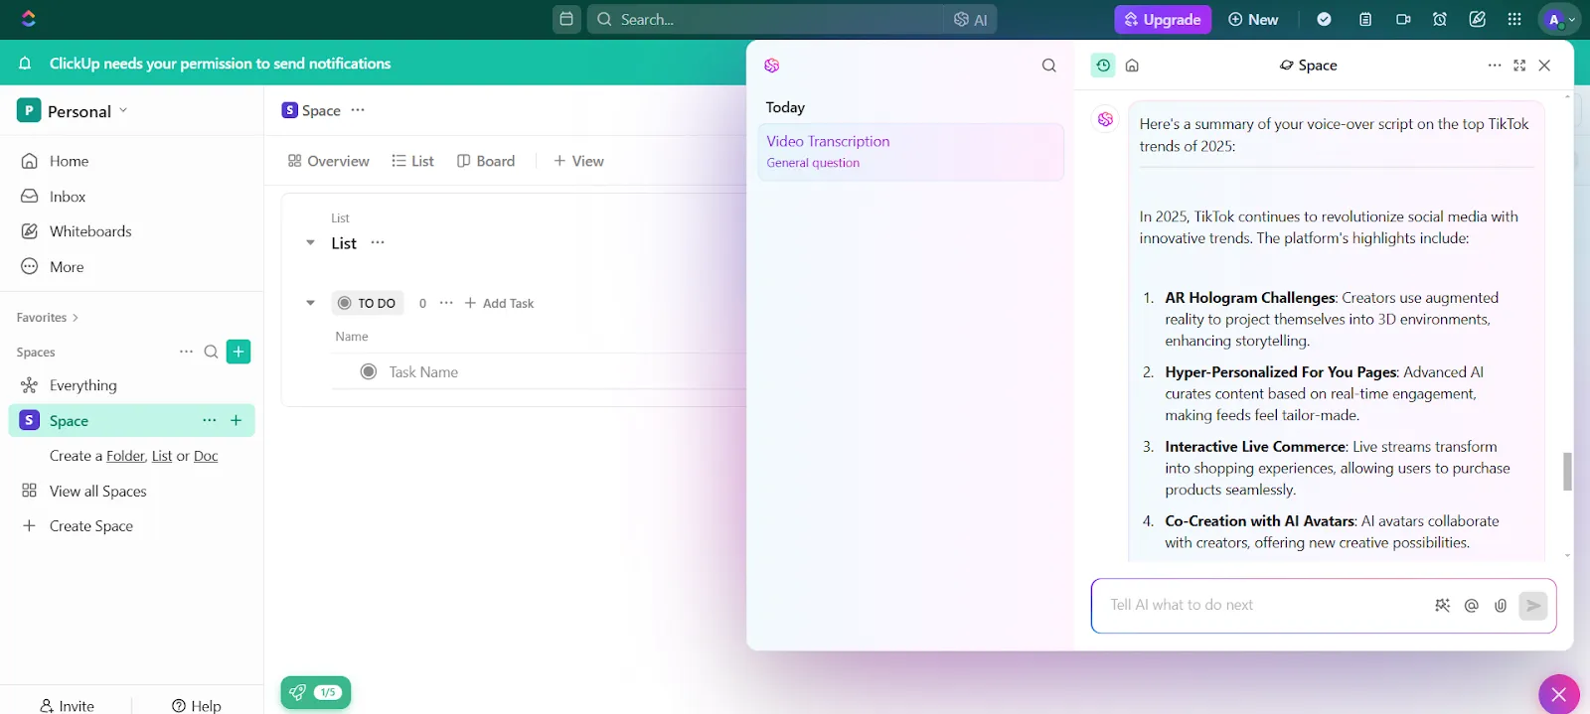Collapse the TO DO group arrow
Viewport: 1590px width, 714px height.
click(310, 303)
